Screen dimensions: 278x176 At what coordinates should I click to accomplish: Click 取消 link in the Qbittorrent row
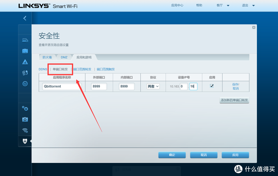(x=236, y=88)
